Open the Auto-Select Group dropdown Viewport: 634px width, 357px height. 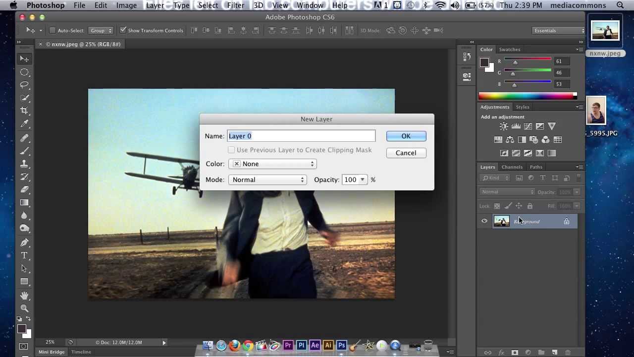tap(101, 30)
